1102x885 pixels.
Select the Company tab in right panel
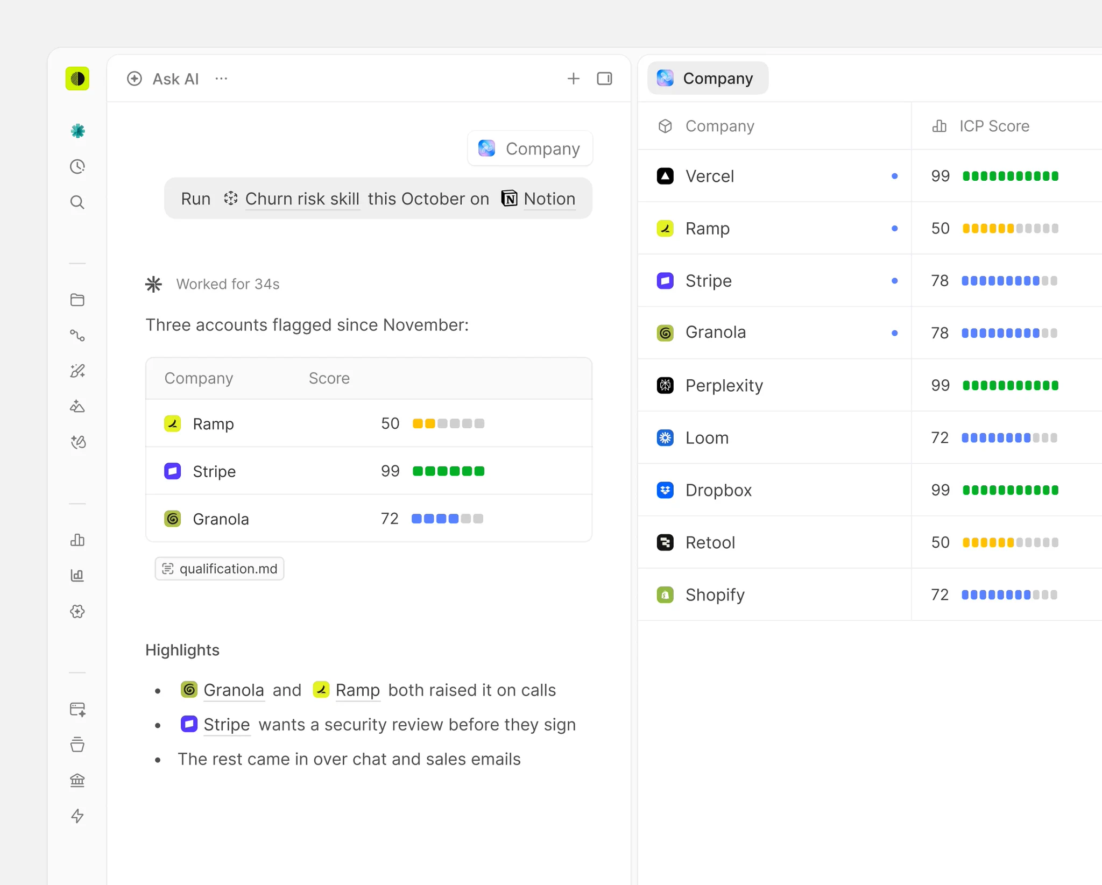click(708, 79)
